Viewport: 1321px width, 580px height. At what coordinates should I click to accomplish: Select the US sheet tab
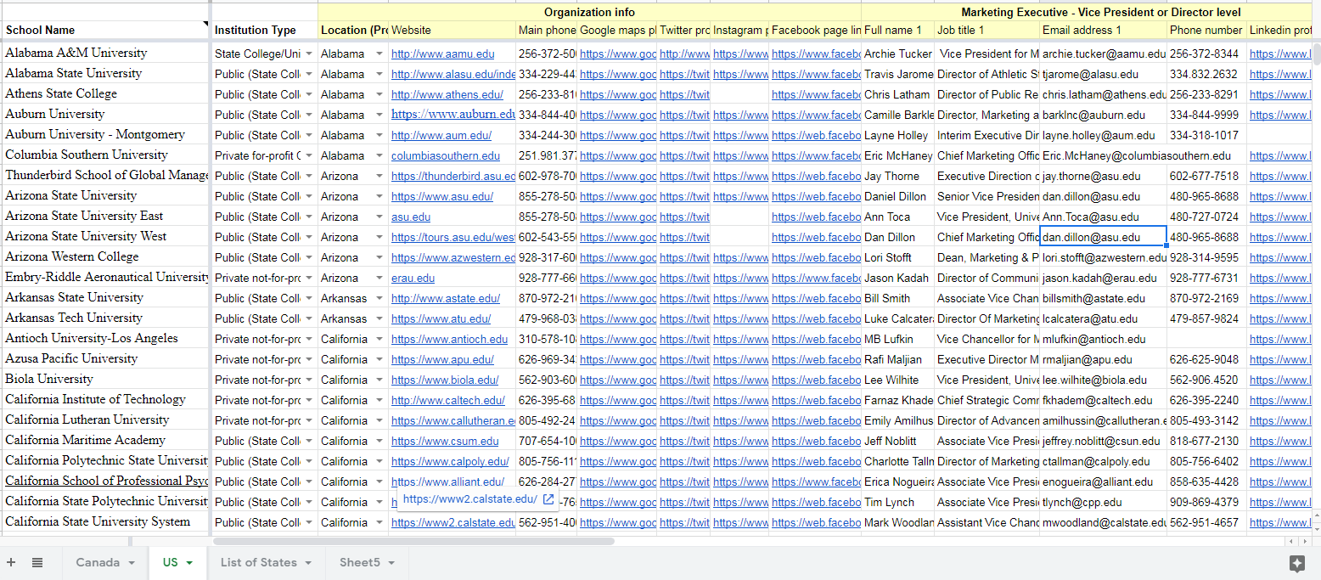coord(171,562)
